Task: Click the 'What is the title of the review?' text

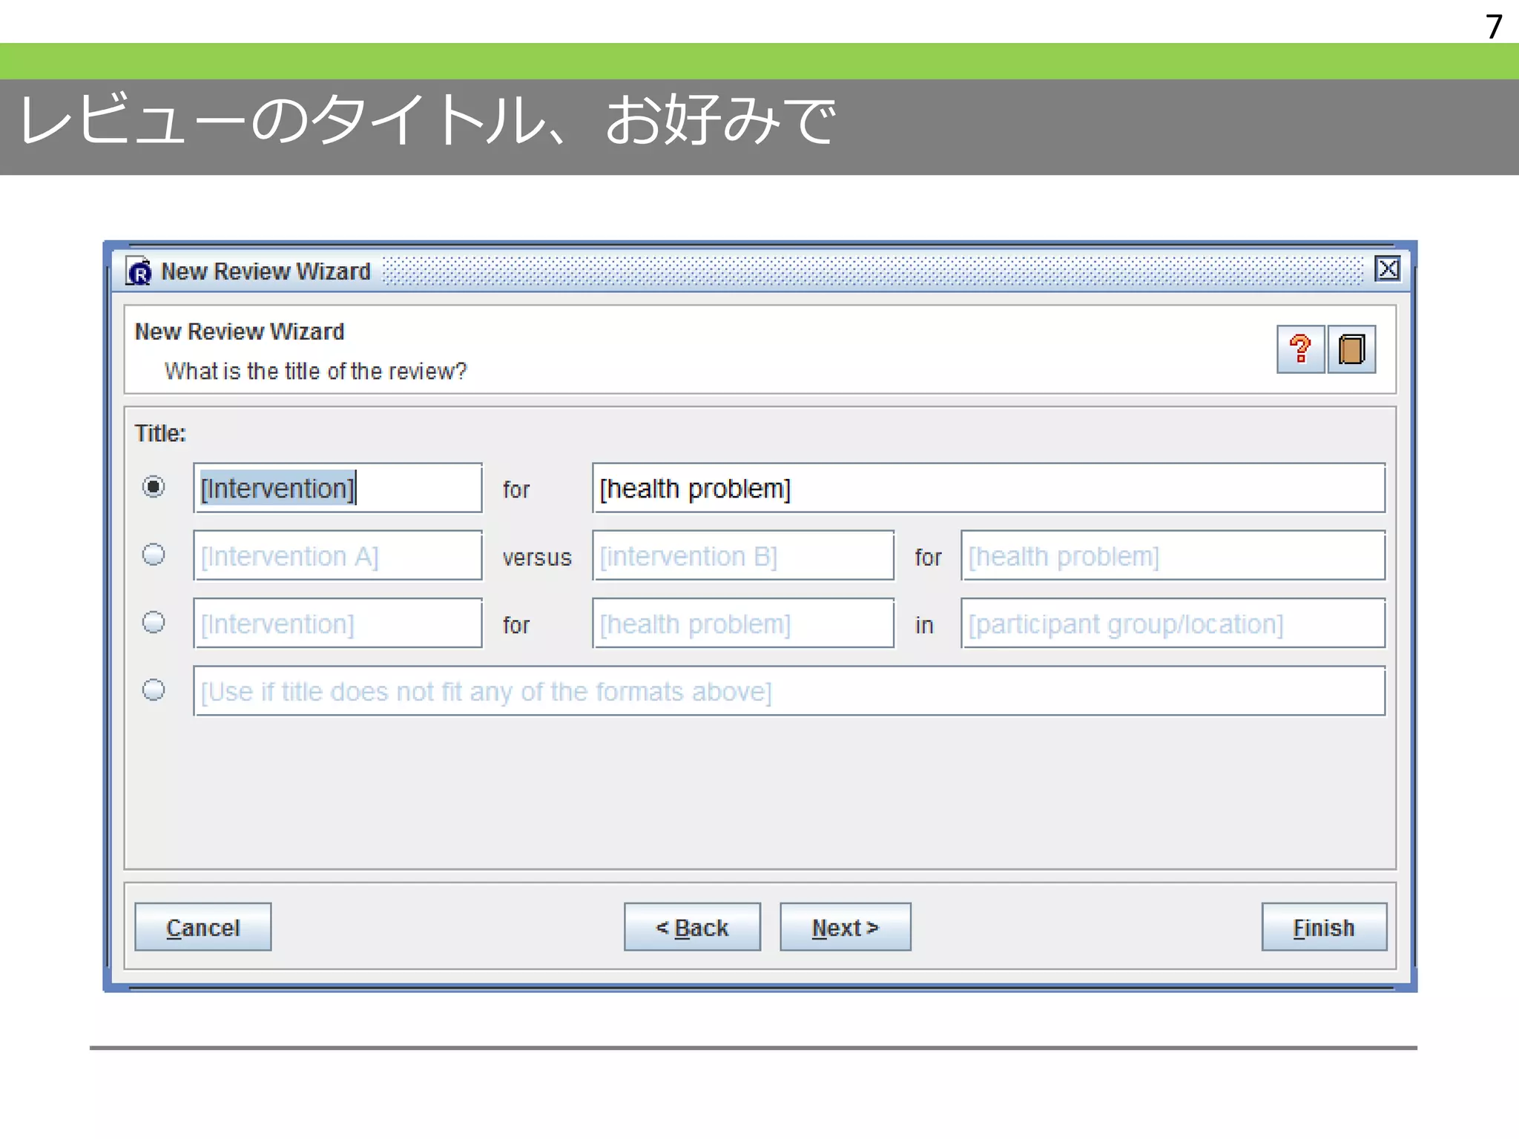Action: click(316, 371)
